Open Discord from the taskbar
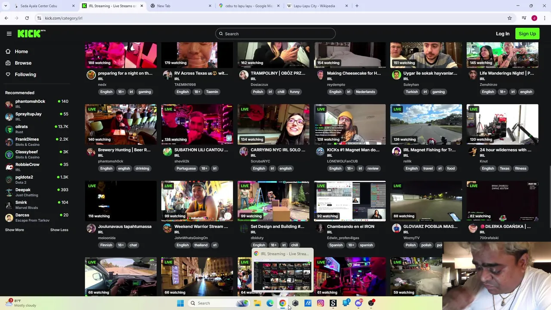The image size is (551, 310). [358, 303]
